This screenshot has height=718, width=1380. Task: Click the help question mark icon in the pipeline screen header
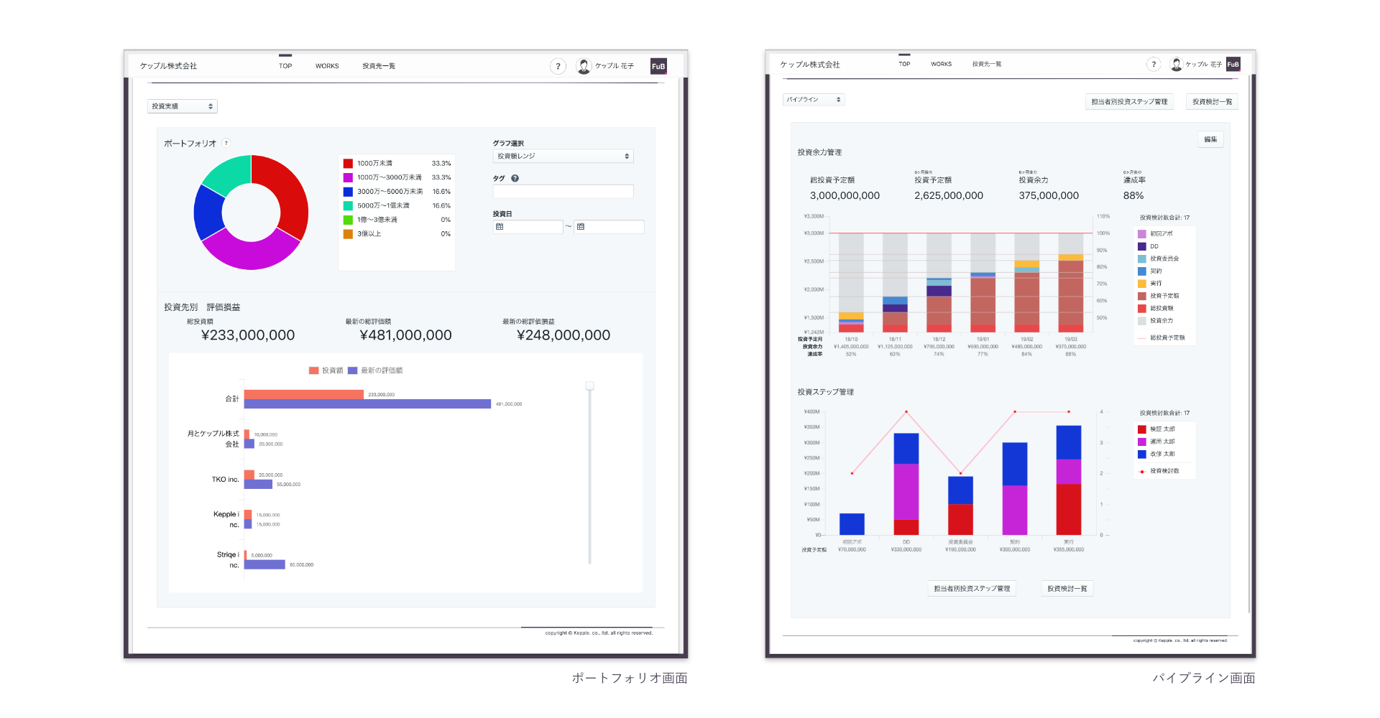[1154, 65]
